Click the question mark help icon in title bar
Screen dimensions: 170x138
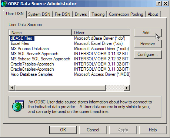click(159, 4)
